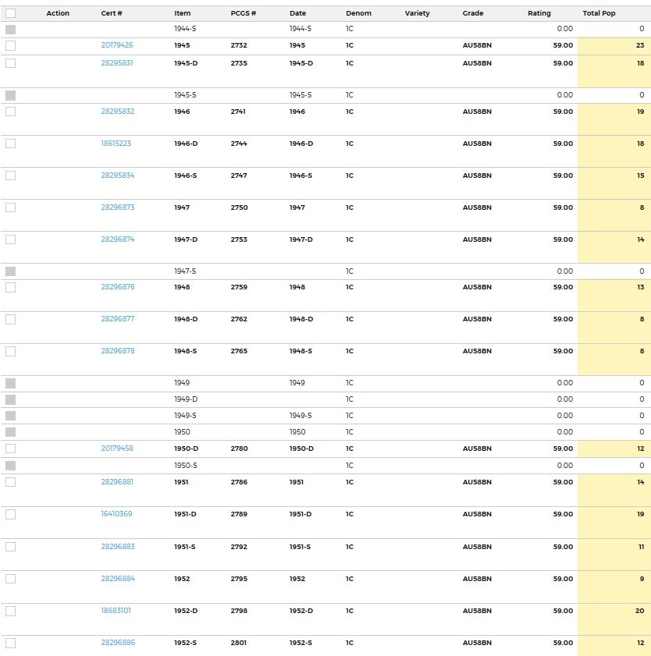The height and width of the screenshot is (656, 651).
Task: Click PCGS number 2732
Action: click(239, 45)
